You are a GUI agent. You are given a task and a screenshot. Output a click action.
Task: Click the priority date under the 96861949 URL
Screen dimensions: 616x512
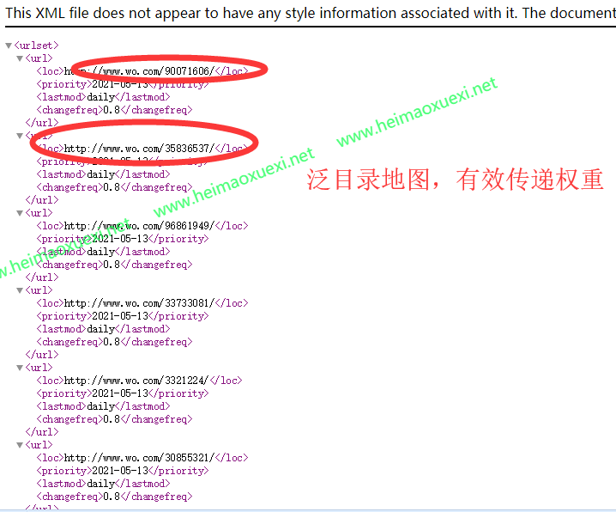click(x=119, y=239)
